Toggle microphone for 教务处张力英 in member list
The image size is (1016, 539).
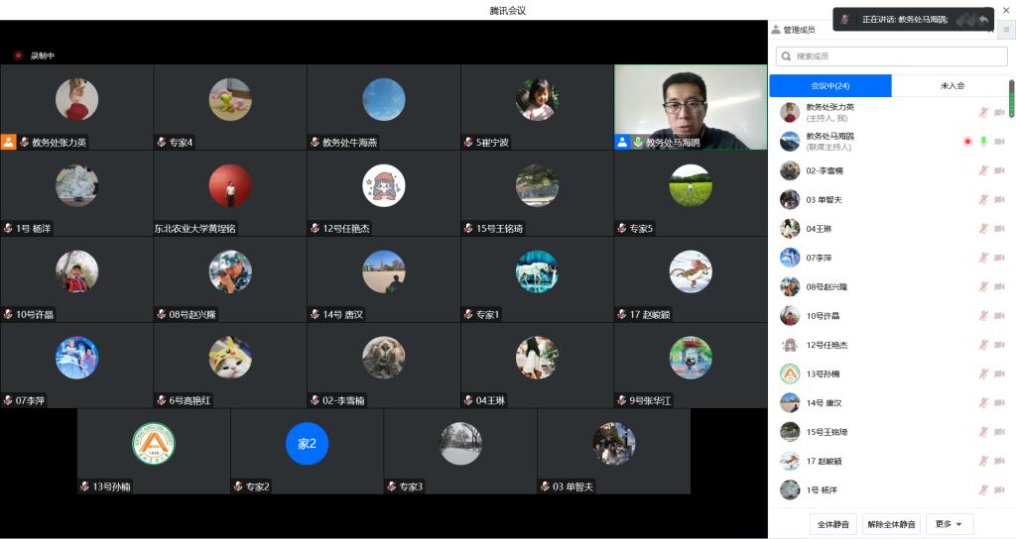pyautogui.click(x=983, y=113)
